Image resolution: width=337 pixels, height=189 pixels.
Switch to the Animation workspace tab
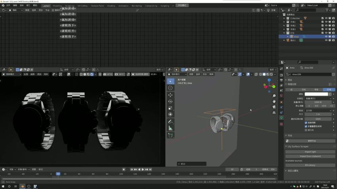click(x=123, y=6)
